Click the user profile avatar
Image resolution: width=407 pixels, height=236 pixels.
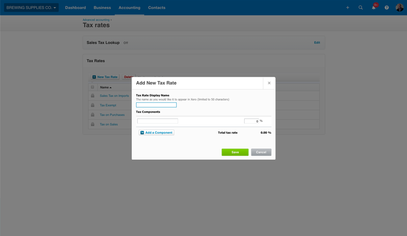(399, 8)
